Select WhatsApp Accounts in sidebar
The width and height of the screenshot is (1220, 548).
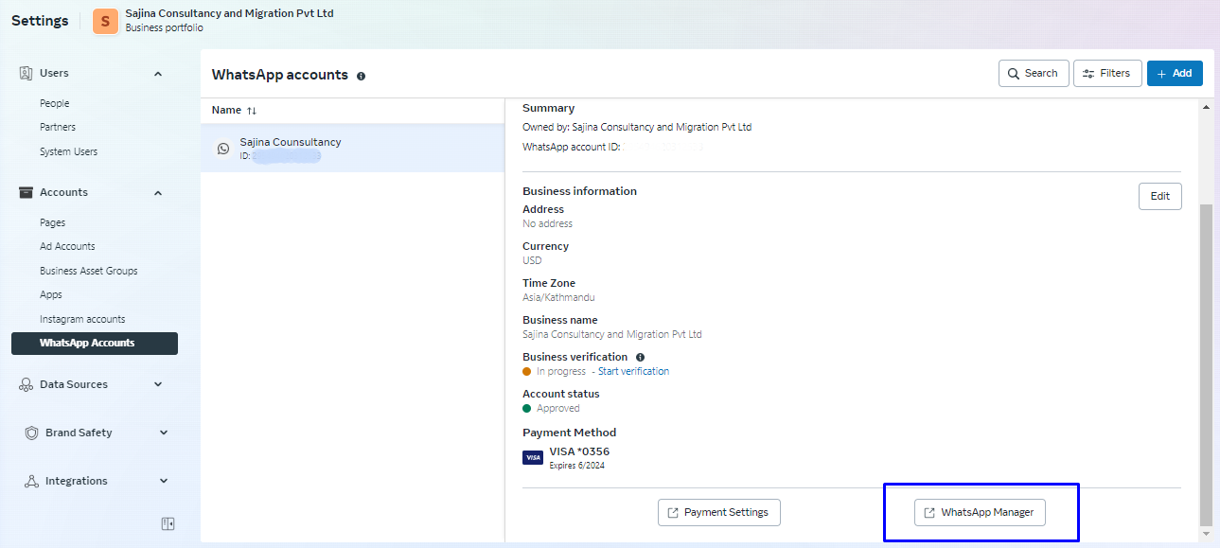click(x=95, y=344)
